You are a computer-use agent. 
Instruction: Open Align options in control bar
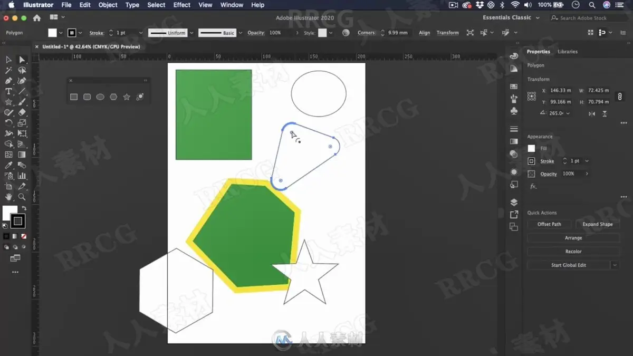pyautogui.click(x=424, y=33)
